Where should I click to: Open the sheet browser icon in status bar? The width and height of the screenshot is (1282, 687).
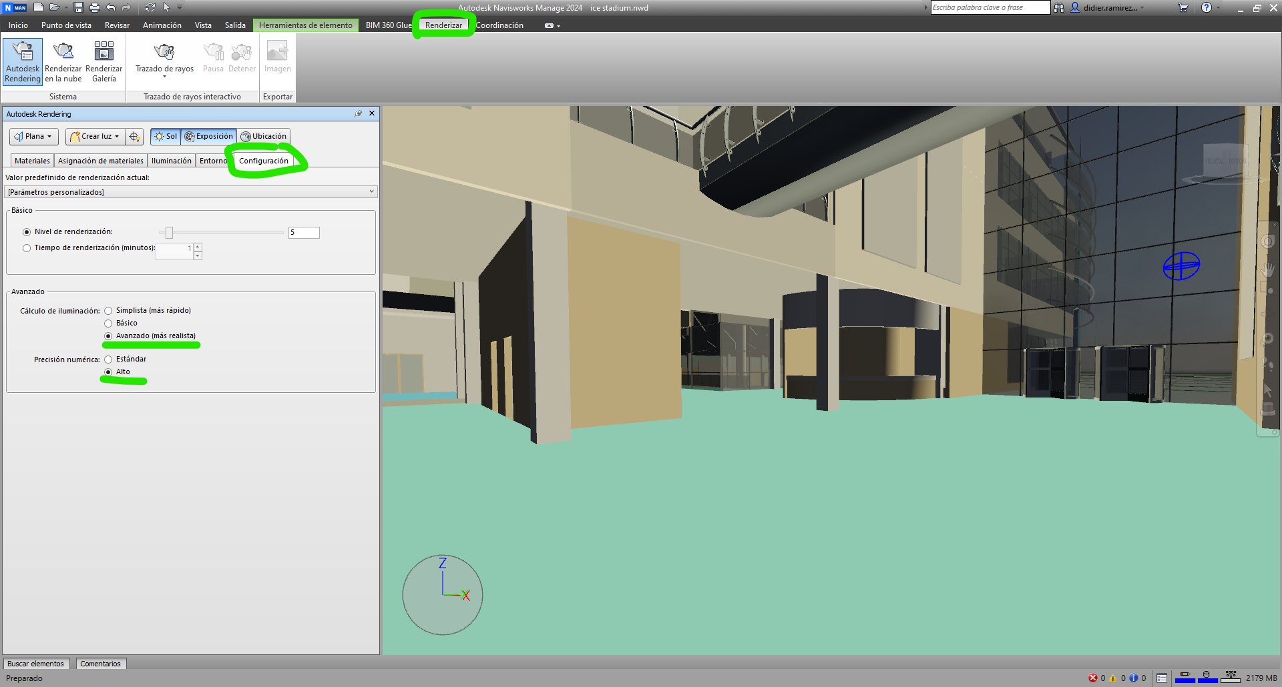tap(1162, 678)
